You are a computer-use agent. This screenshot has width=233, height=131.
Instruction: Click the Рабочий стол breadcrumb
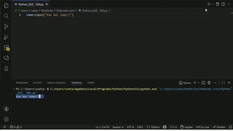click(x=65, y=11)
